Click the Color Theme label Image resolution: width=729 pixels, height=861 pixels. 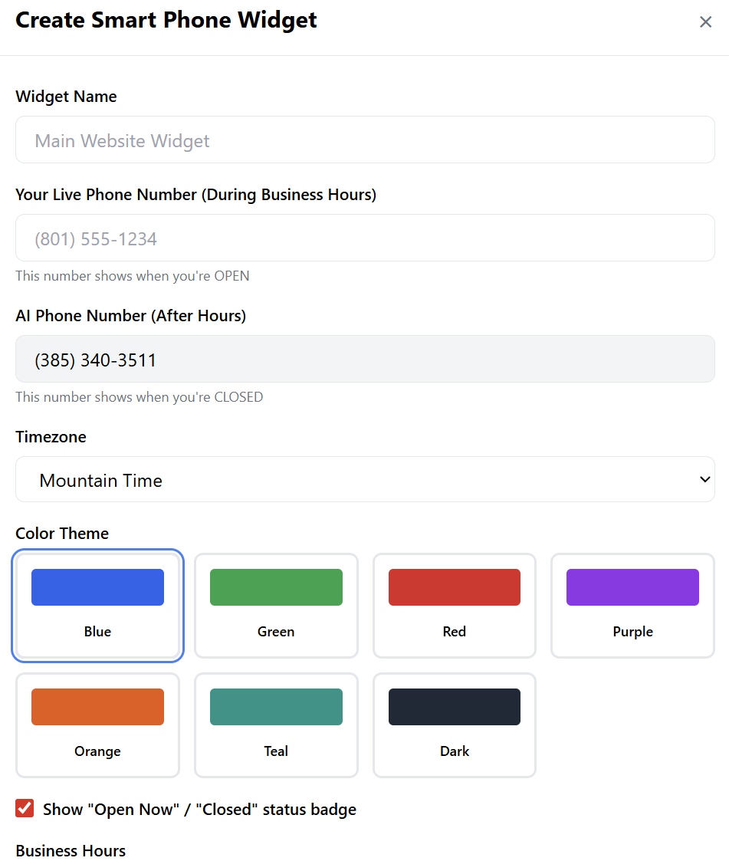[62, 534]
